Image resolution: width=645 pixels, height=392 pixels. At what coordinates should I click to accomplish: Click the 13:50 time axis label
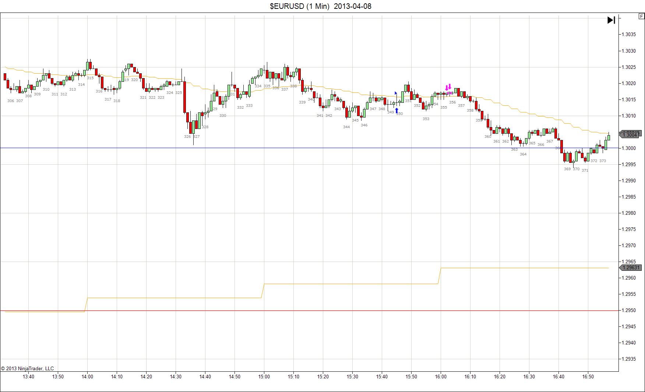(58, 377)
